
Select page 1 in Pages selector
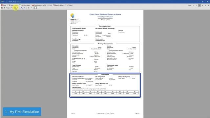193,5
